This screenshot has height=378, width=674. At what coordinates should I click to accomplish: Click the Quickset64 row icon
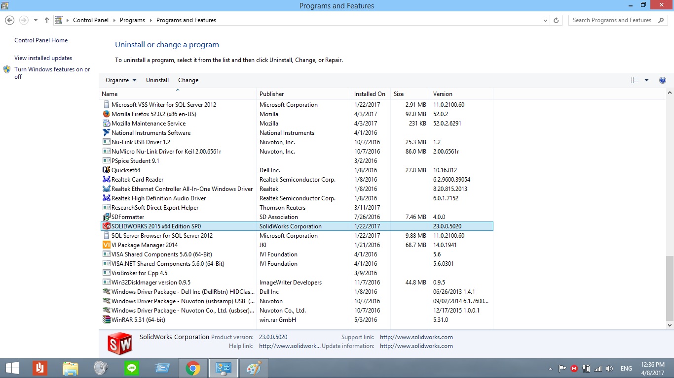[106, 170]
